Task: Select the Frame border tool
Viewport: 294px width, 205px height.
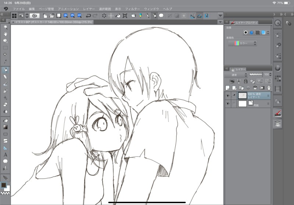Action: tap(6, 141)
